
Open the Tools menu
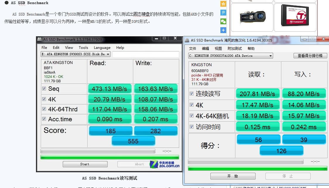(83, 48)
